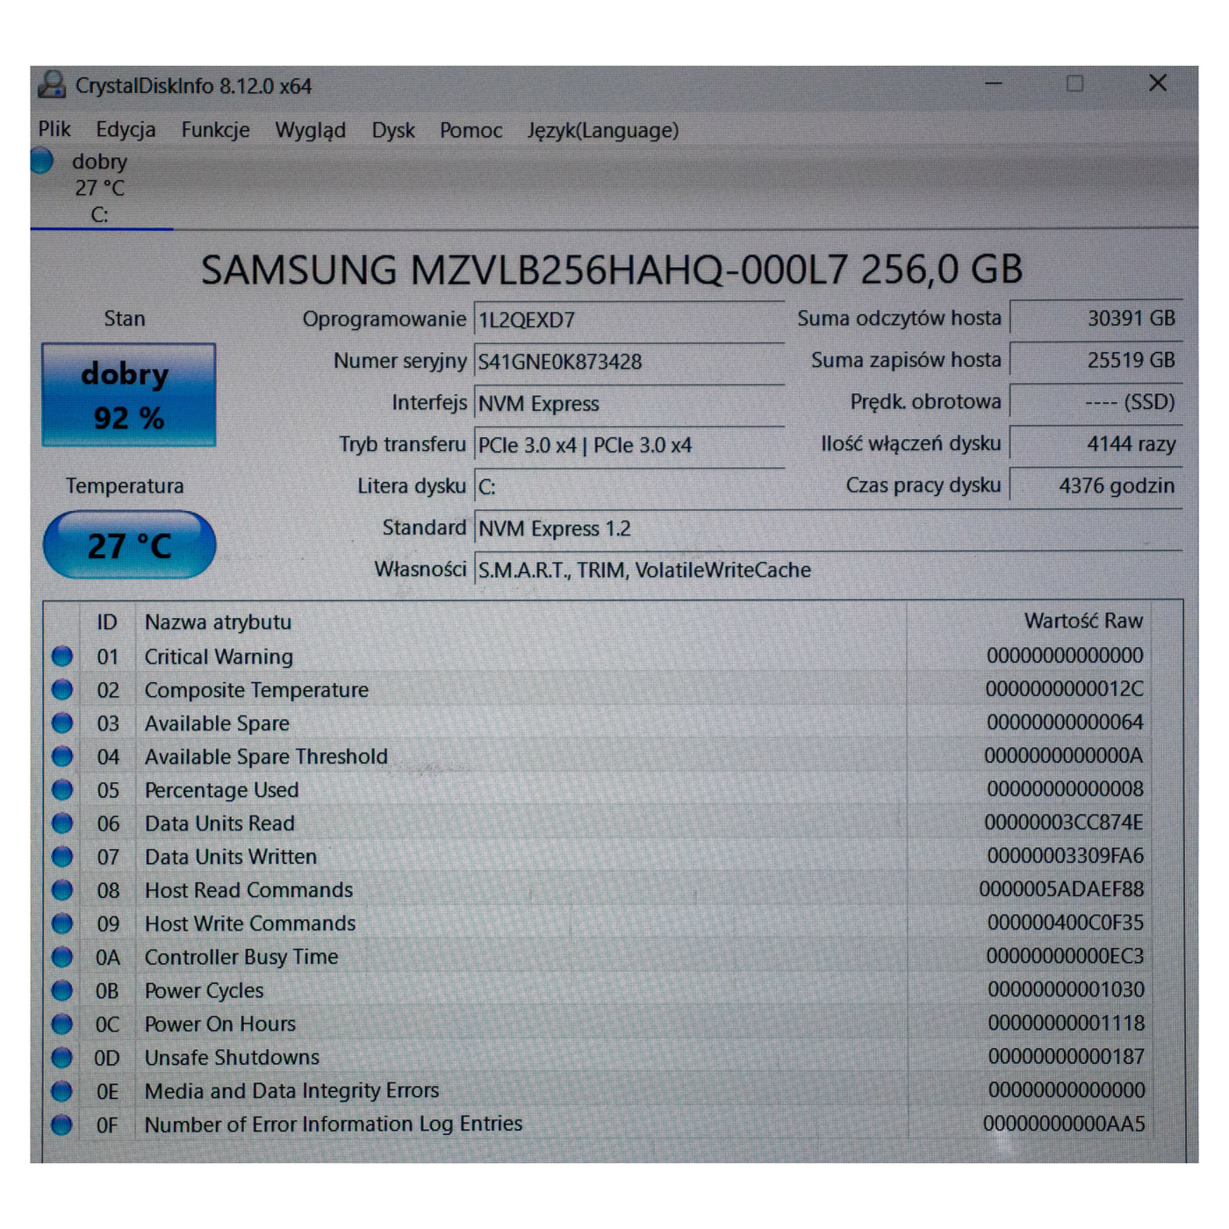
Task: Click the ID column header
Action: [x=107, y=622]
